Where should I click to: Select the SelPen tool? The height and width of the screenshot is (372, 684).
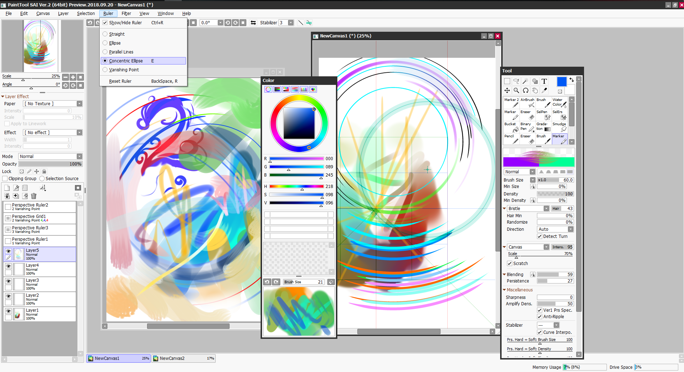click(543, 115)
